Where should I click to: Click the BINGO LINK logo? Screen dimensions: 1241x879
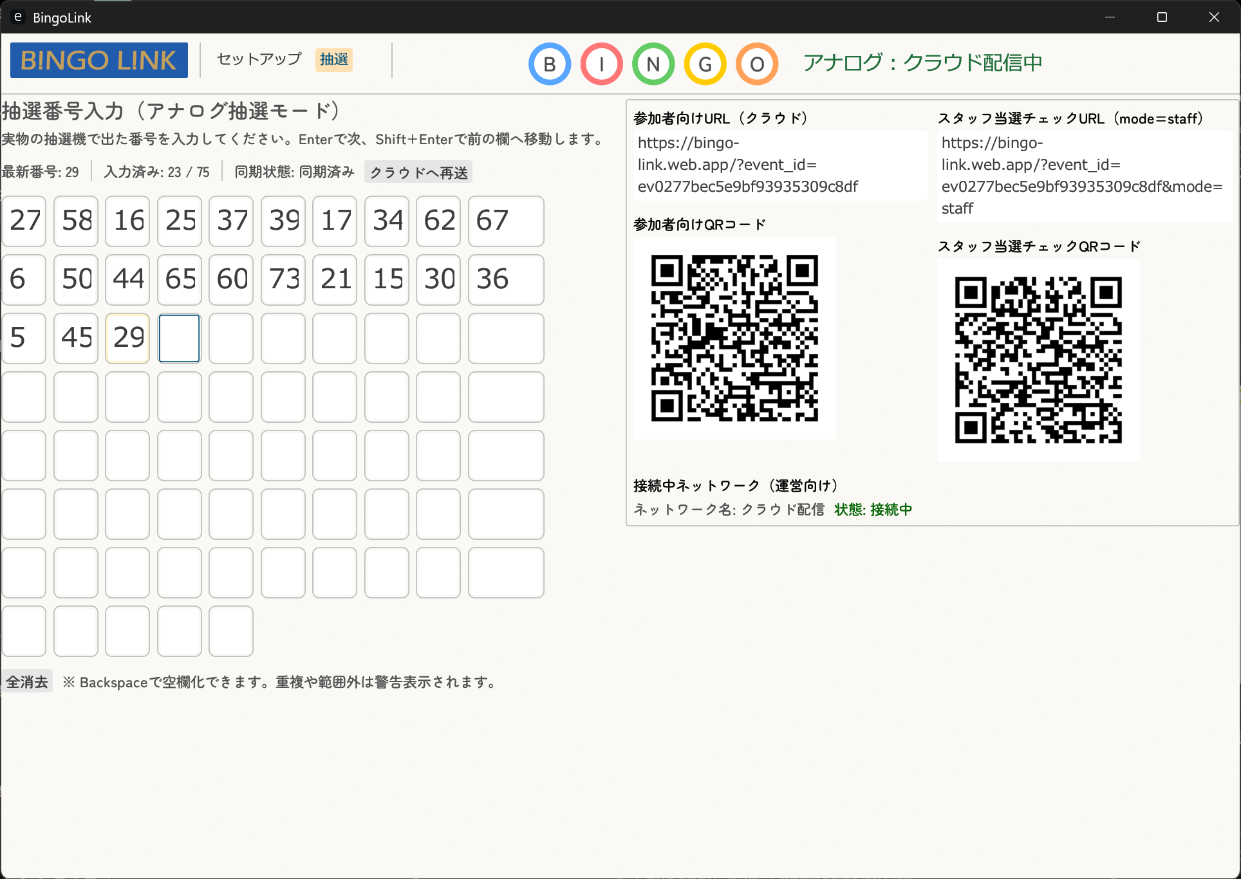[x=99, y=60]
